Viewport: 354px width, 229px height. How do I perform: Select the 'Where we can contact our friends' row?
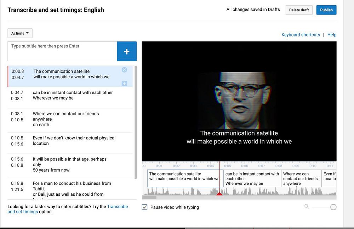click(70, 120)
